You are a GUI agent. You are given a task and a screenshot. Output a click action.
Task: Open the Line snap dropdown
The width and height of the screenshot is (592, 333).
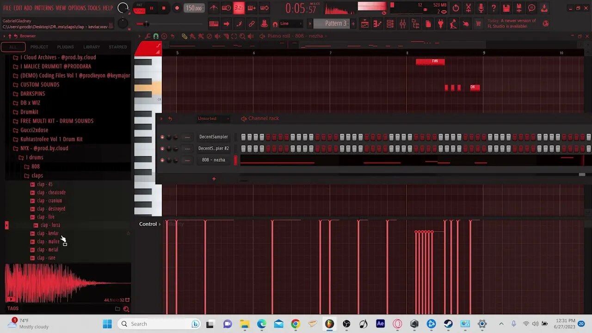(x=291, y=24)
